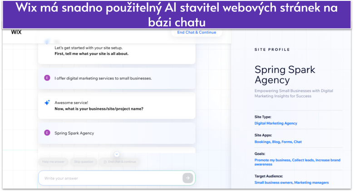
Task: Expand chat with the down chevron circle
Action: pos(117,154)
